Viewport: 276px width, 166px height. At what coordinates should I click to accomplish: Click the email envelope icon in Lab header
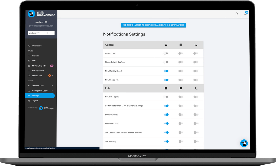tap(166, 88)
